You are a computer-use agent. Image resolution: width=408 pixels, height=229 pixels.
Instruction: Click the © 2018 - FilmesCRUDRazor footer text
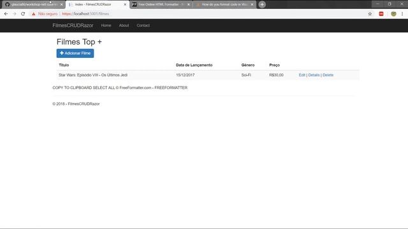[x=76, y=104]
